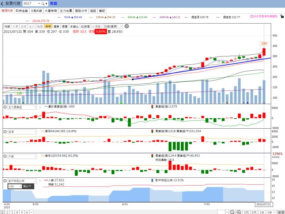Open 外資 indicator dropdown
This screenshot has height=214, width=285.
[x=22, y=156]
